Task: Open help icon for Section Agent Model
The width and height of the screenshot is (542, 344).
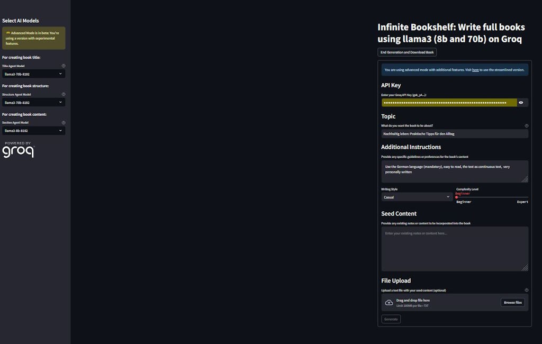Action: point(64,122)
